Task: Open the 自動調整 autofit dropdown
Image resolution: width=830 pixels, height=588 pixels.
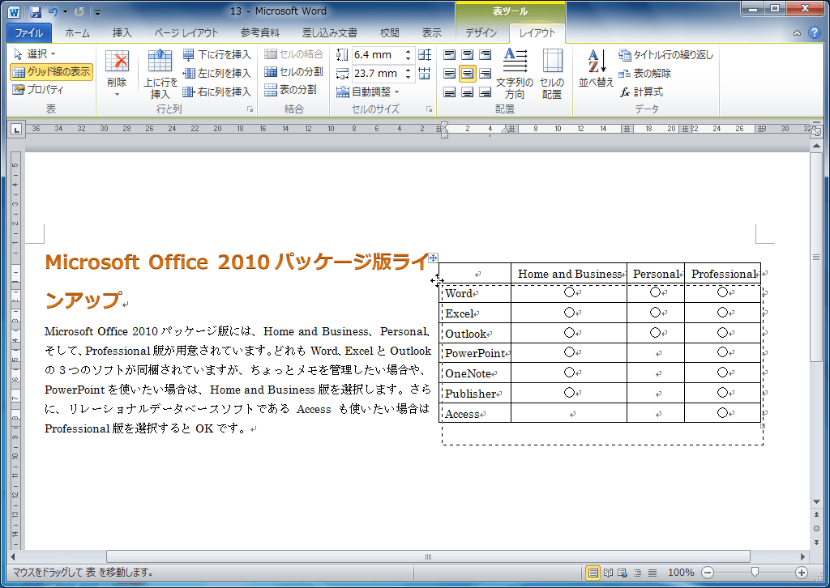Action: 368,92
